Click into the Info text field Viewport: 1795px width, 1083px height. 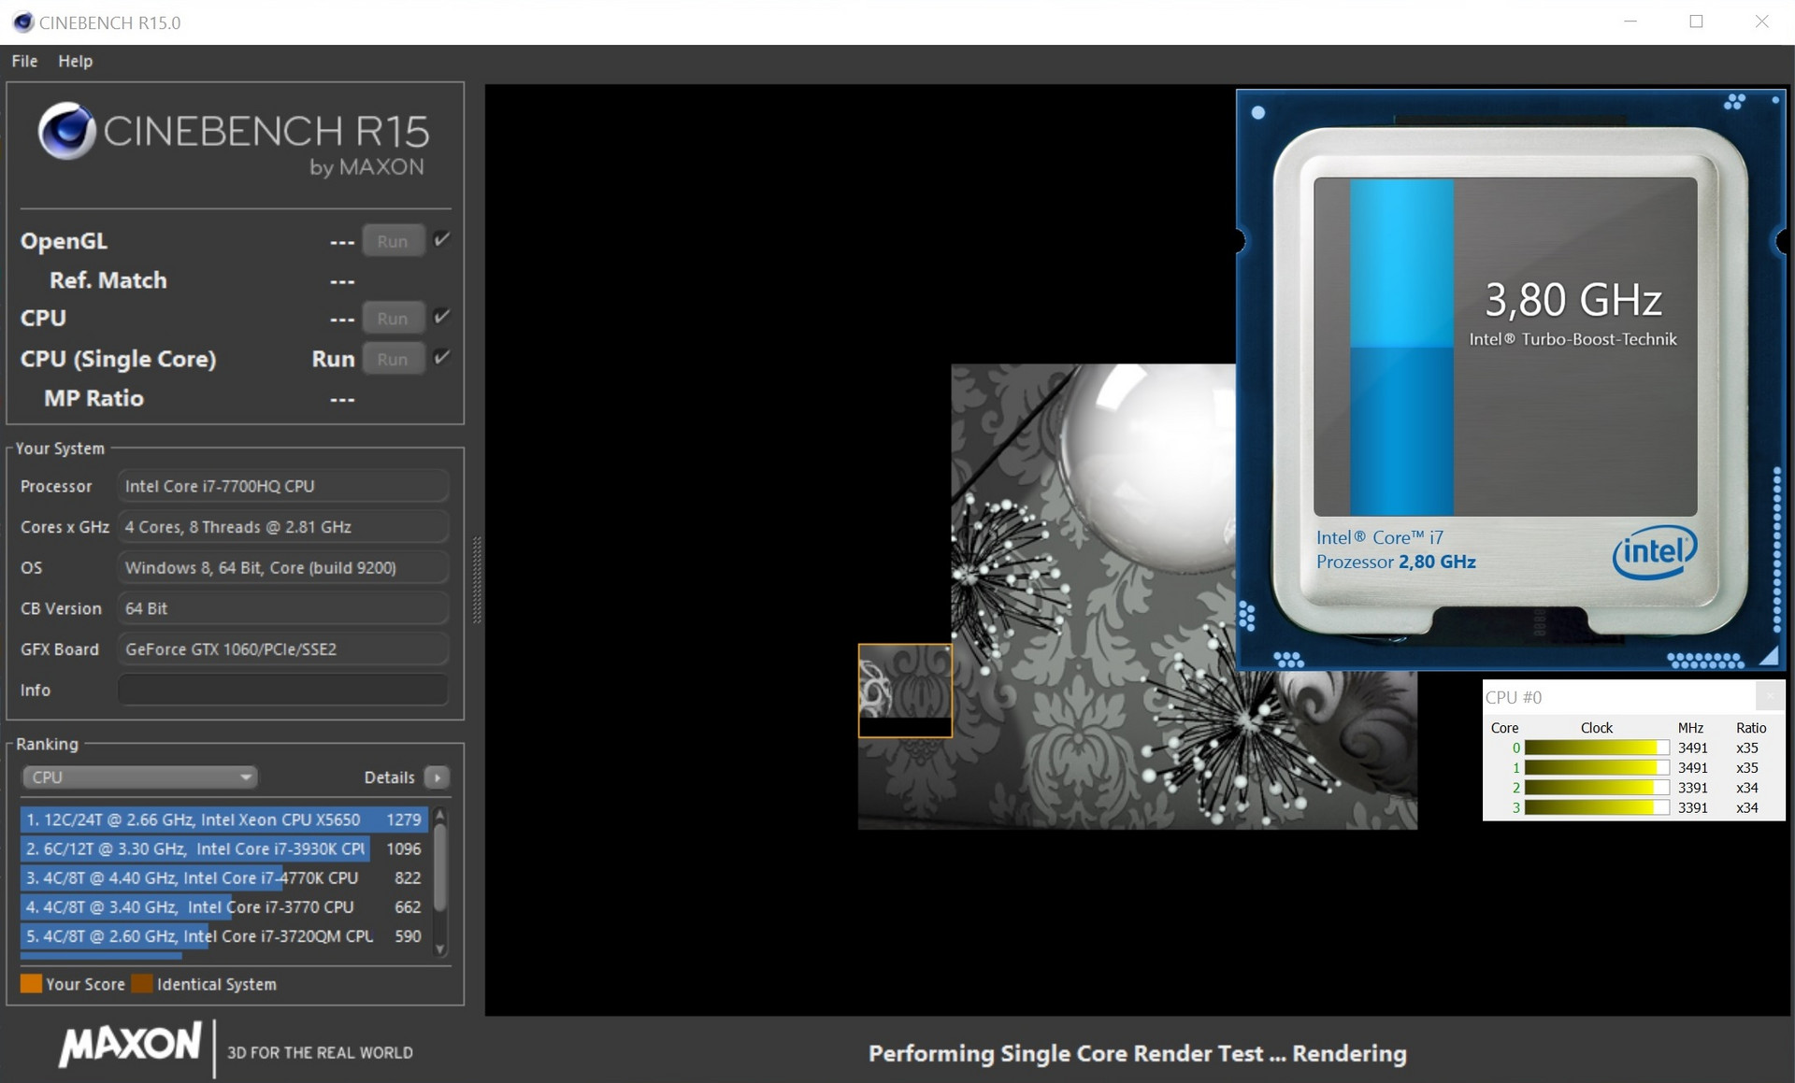click(282, 690)
